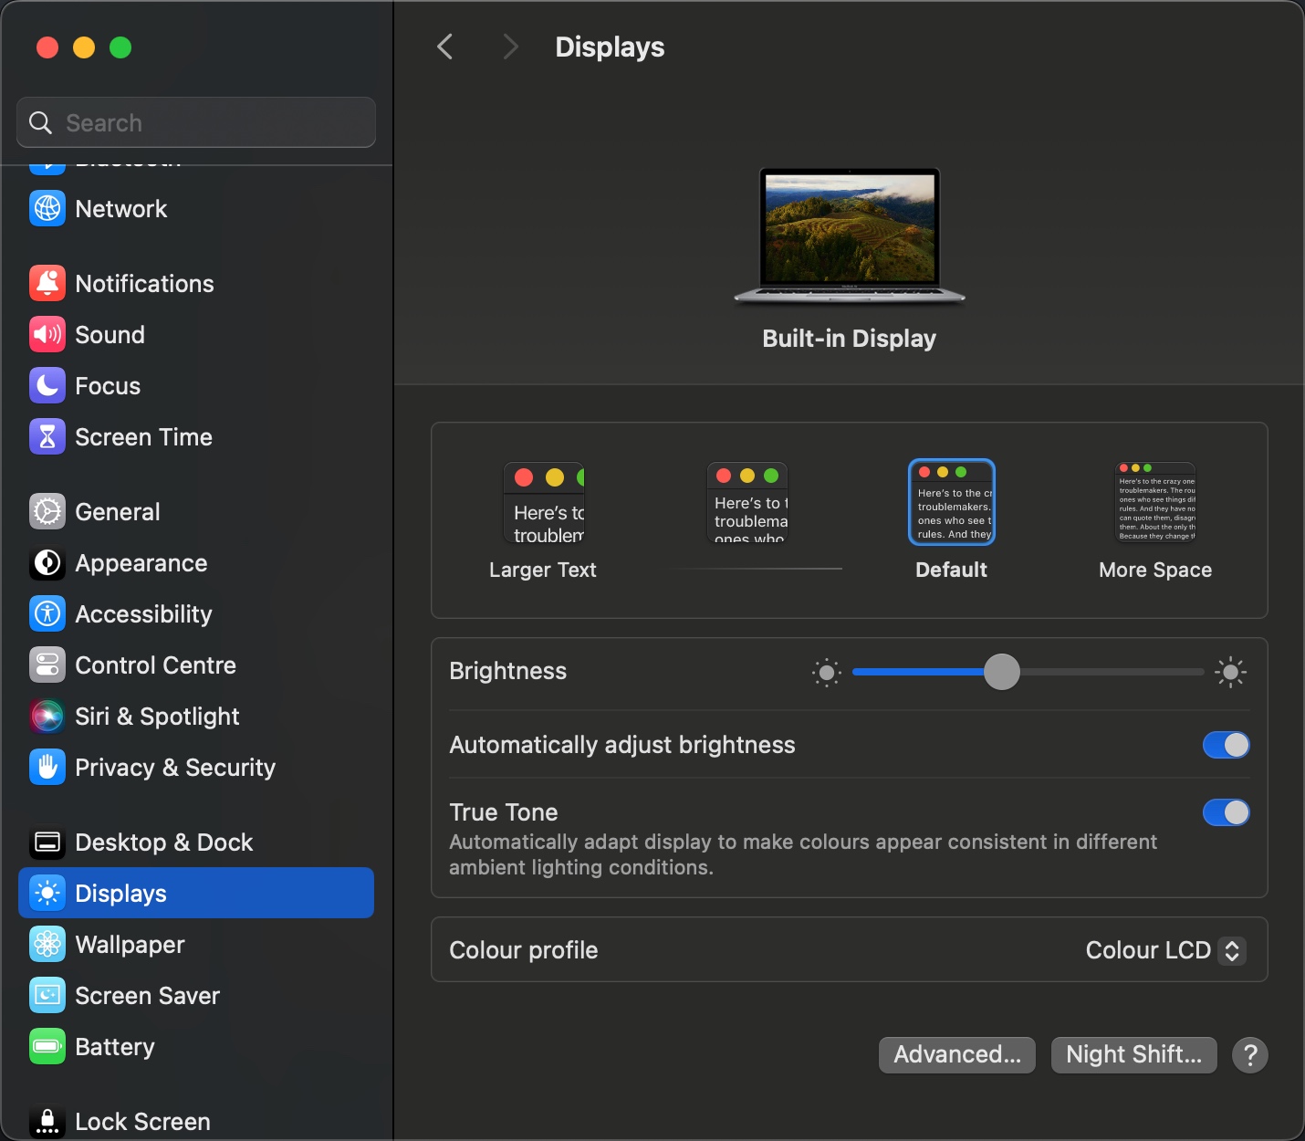Open the Colour LCD profile dropdown
Image resolution: width=1305 pixels, height=1141 pixels.
tap(1165, 950)
